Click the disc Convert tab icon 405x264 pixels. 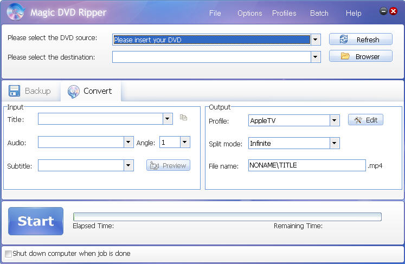tap(74, 92)
